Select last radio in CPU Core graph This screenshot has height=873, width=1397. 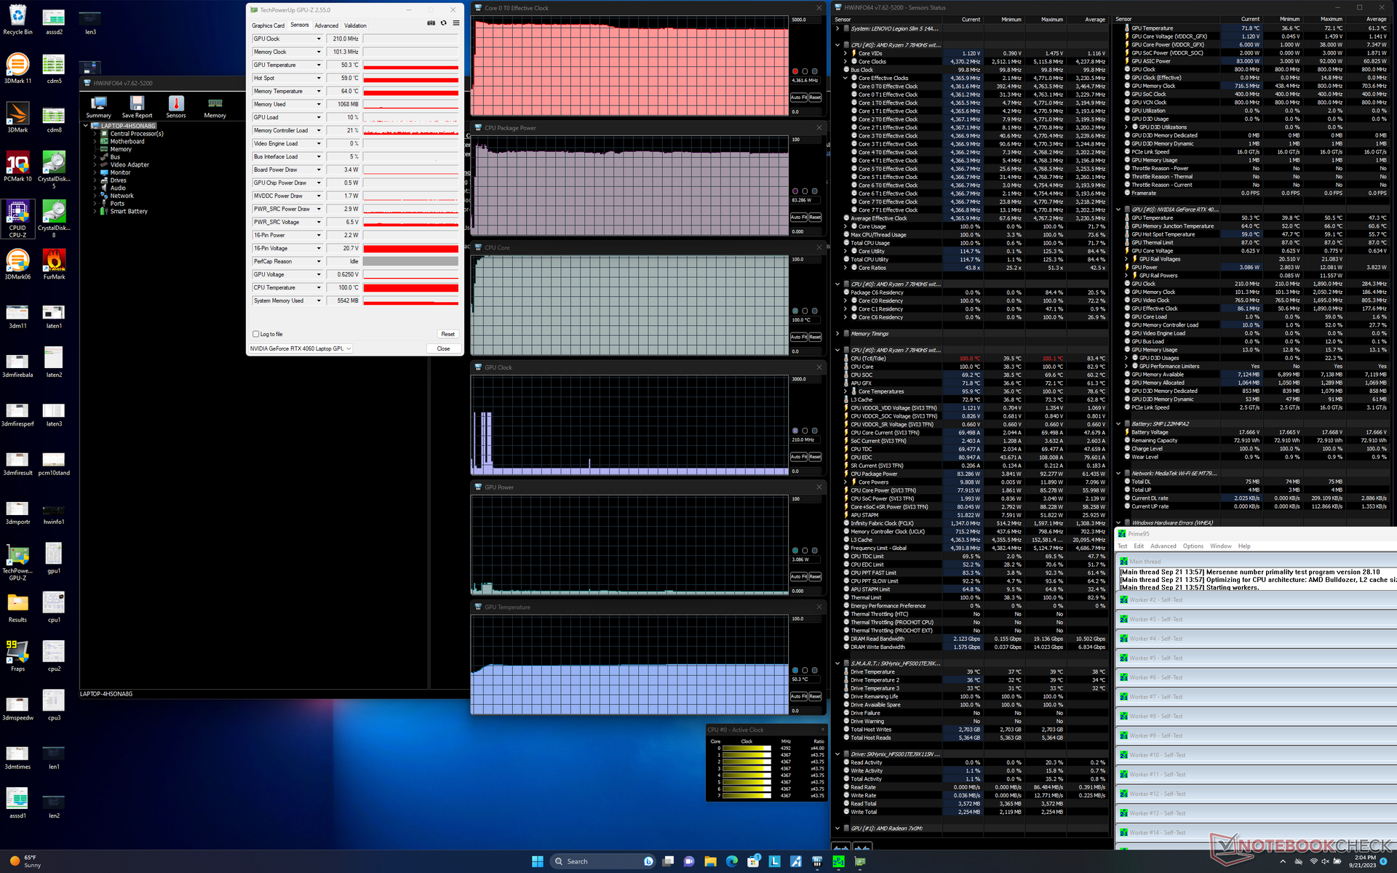814,311
